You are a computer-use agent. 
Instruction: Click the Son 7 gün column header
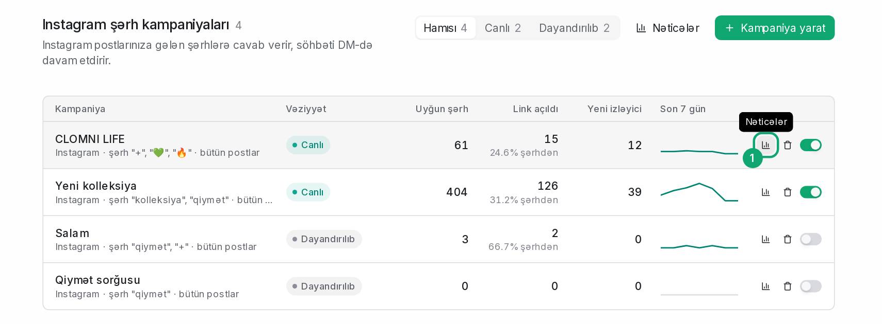[x=683, y=109]
